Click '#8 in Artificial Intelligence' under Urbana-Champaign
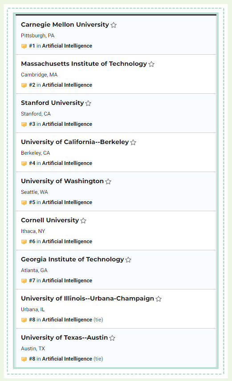232x381 pixels. [x=61, y=320]
